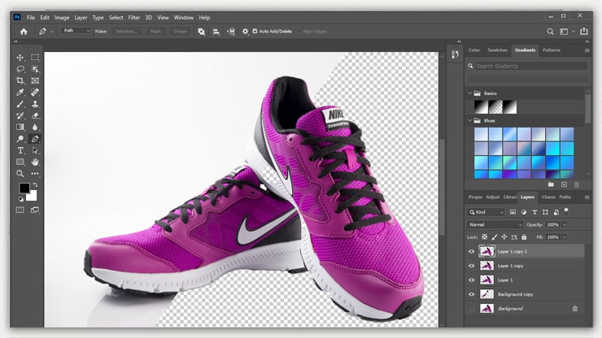Show the Background layer

[x=472, y=309]
